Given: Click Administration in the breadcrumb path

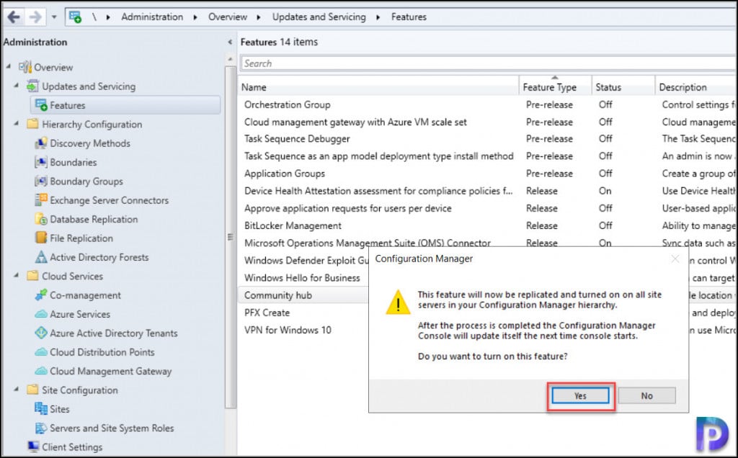Looking at the screenshot, I should coord(152,17).
